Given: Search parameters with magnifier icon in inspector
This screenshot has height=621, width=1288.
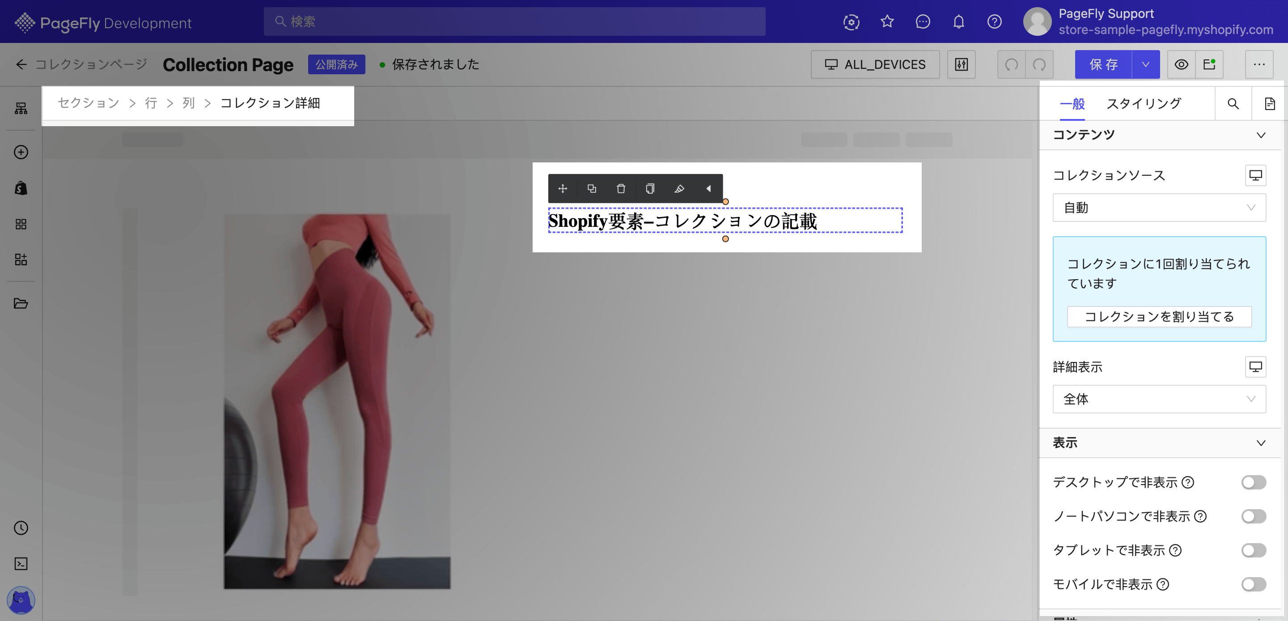Looking at the screenshot, I should point(1233,104).
